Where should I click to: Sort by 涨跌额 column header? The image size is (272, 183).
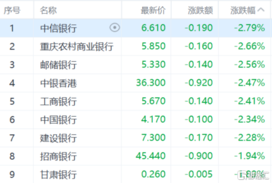click(x=200, y=10)
